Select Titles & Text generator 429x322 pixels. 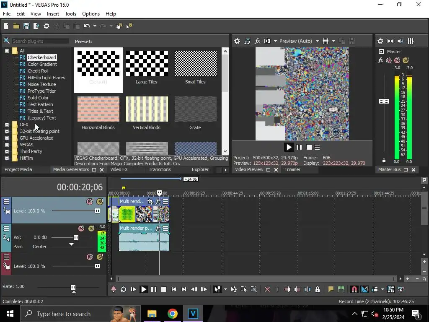[40, 111]
